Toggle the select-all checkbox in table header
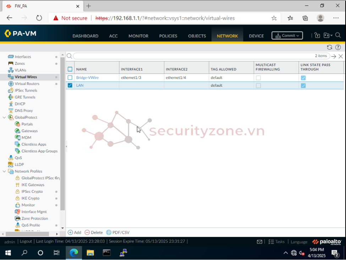 pos(70,69)
